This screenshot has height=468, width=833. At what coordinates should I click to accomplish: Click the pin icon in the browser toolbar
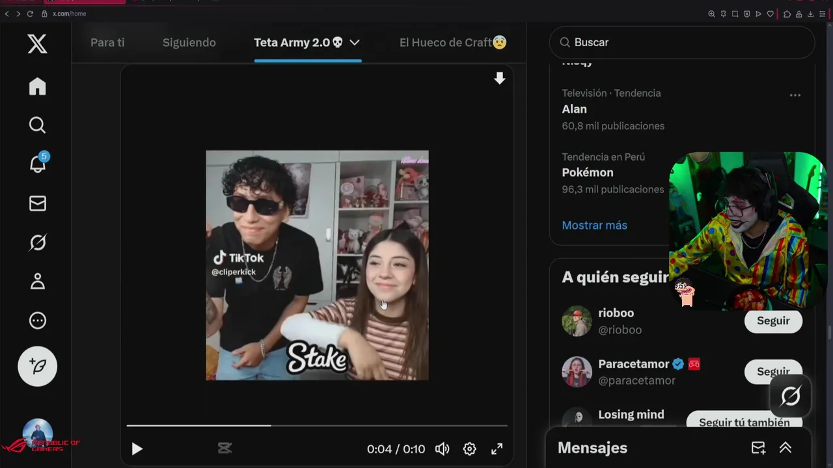[x=723, y=14]
